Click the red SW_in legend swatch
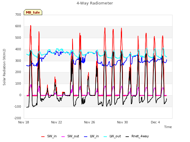The image size is (190, 142). pos(43,137)
